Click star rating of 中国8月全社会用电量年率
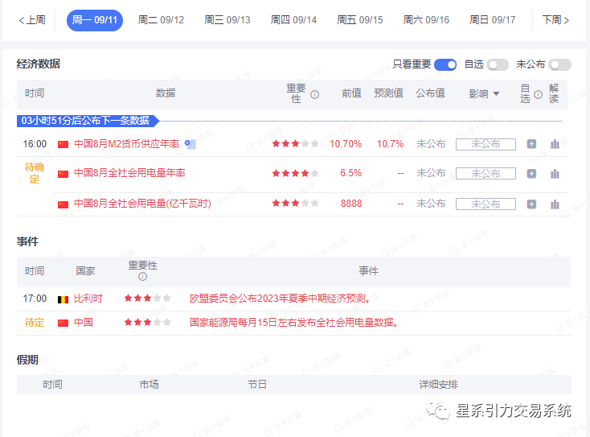 coord(295,173)
